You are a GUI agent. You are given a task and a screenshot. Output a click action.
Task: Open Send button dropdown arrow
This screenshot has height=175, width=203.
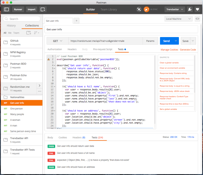coord(176,41)
